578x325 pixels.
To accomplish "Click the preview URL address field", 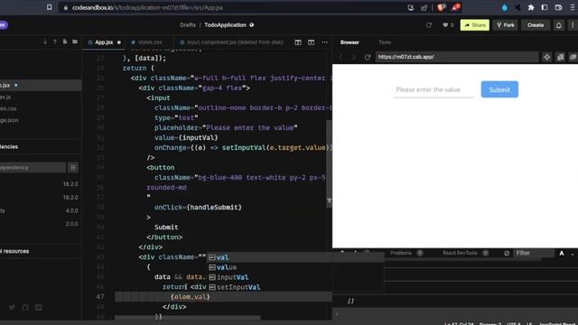I will pos(457,57).
